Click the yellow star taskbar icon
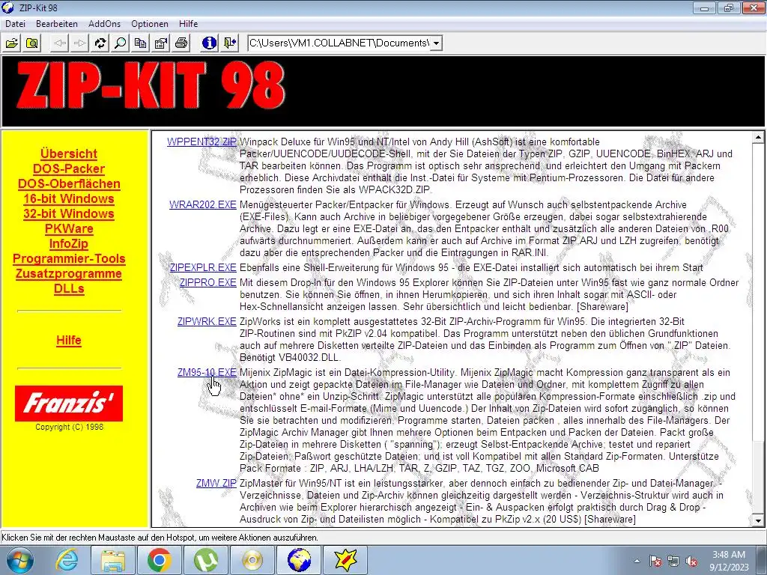 click(345, 560)
